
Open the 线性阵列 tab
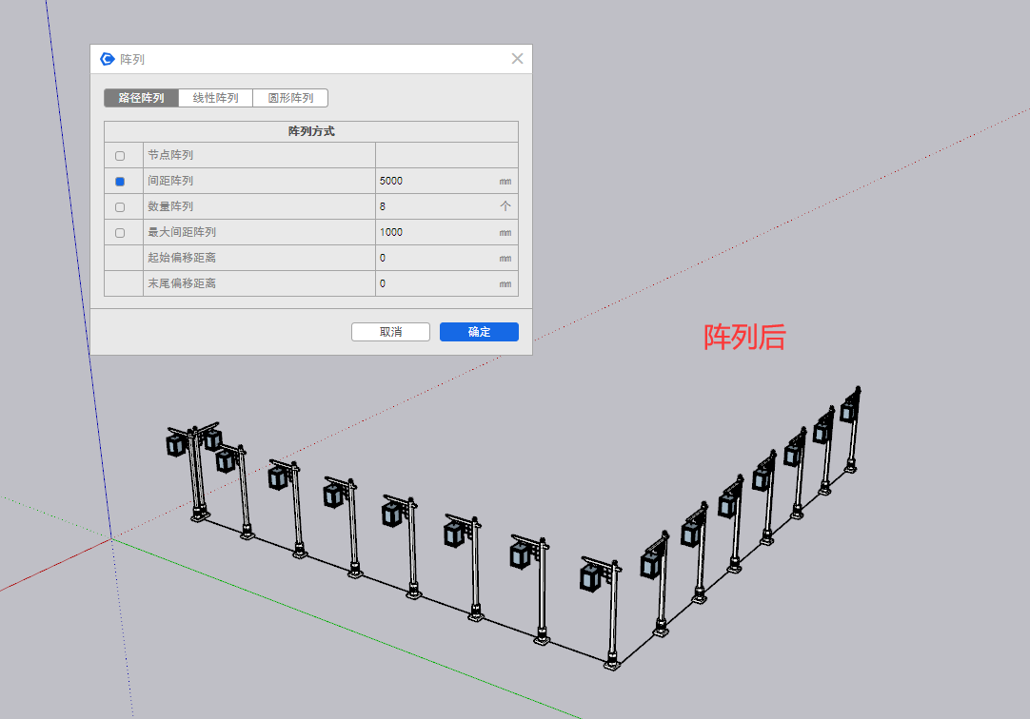click(215, 98)
